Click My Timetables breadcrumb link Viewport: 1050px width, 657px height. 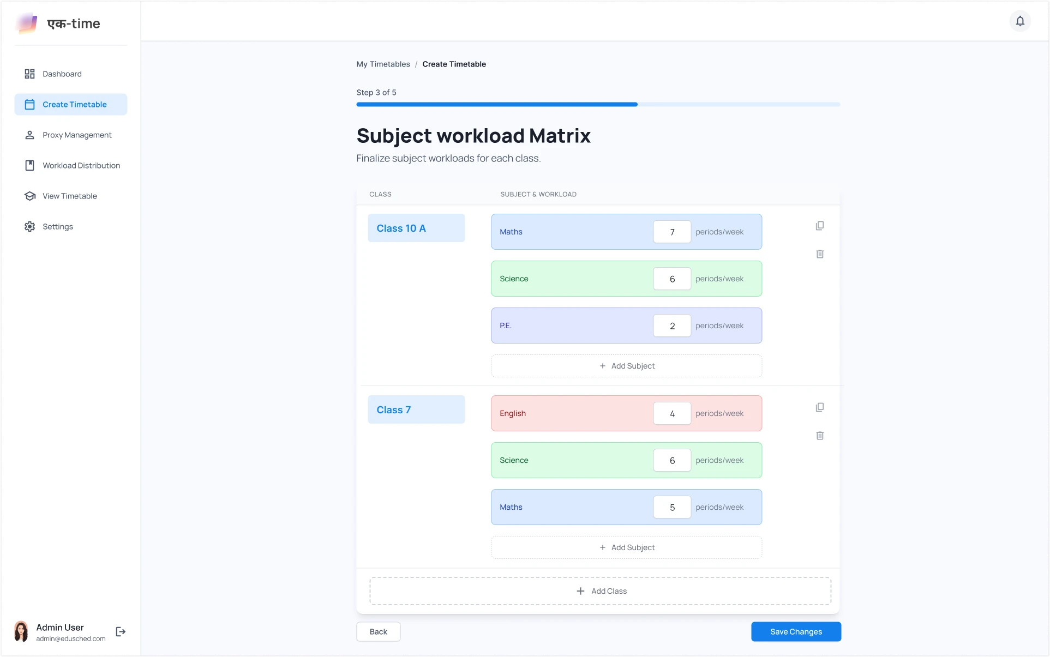click(x=383, y=64)
